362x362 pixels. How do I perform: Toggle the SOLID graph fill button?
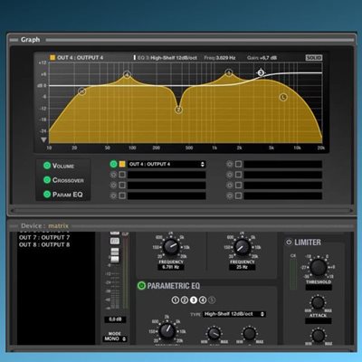point(314,58)
